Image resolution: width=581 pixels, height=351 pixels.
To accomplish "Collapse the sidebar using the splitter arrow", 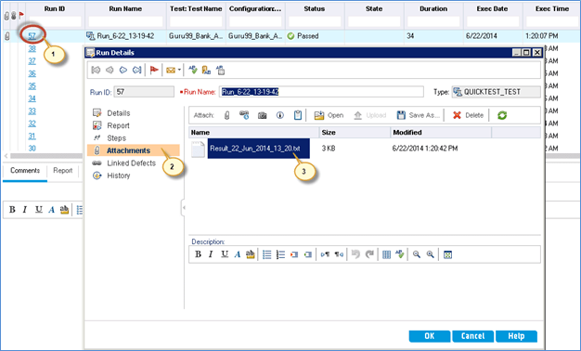I will pos(184,208).
